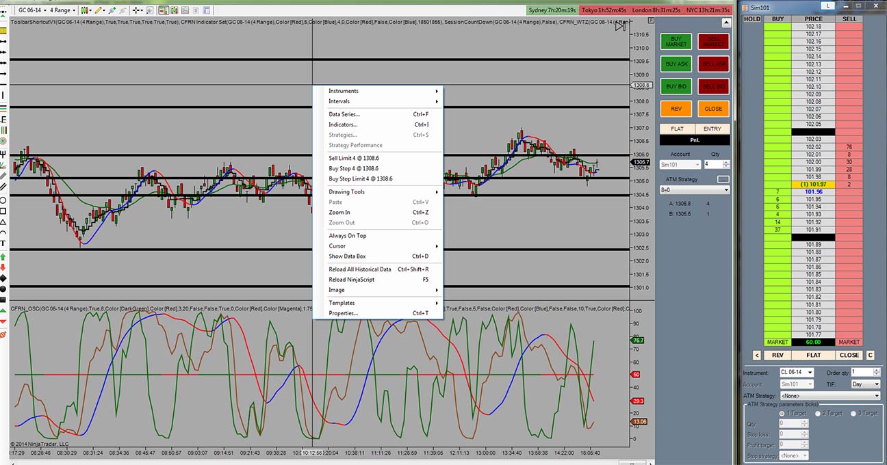Select the black dot marker tool
This screenshot has width=887, height=465.
[4, 288]
